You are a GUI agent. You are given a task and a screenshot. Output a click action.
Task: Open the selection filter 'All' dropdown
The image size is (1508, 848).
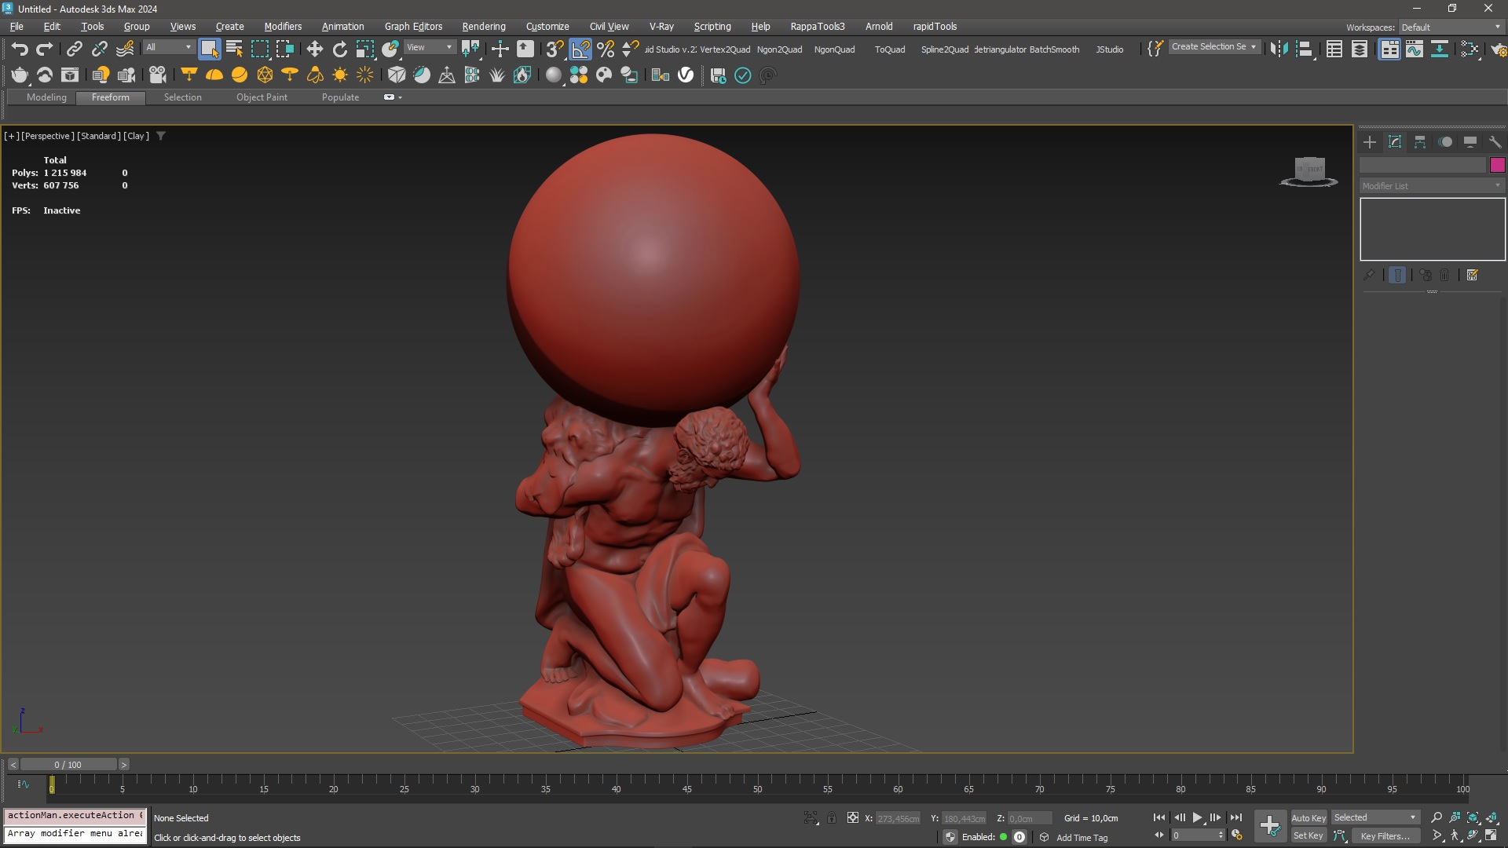coord(168,48)
